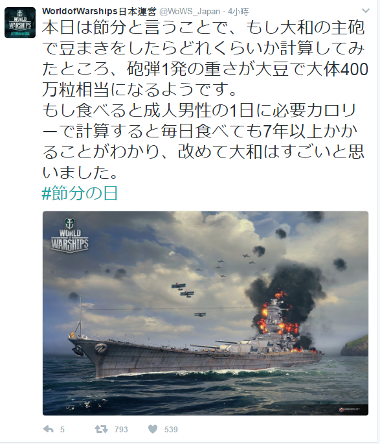Open the #節分の日 hashtag

tap(80, 193)
